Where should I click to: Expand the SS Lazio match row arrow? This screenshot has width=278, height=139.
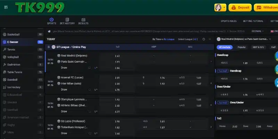[211, 127]
